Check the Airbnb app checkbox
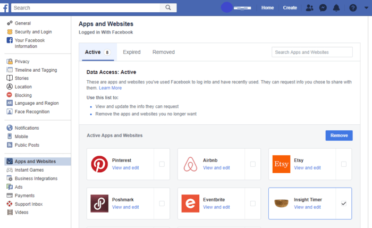Screen dimensions: 372x228 click(x=252, y=164)
